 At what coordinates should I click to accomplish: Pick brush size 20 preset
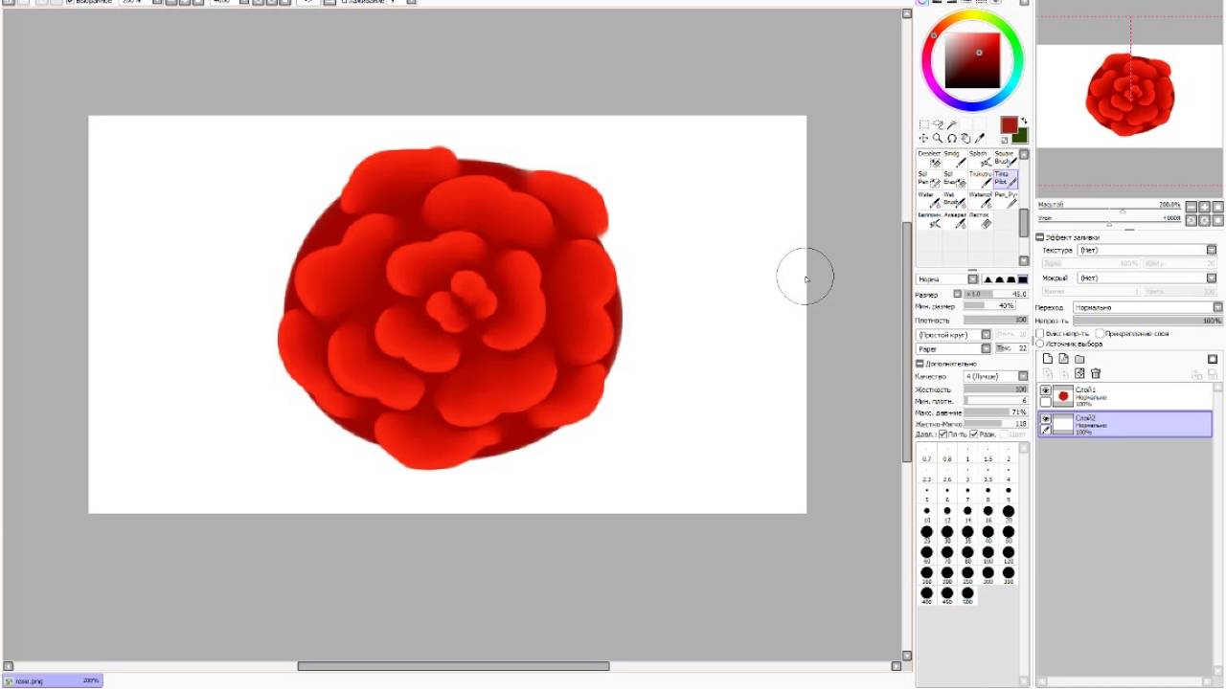1009,512
